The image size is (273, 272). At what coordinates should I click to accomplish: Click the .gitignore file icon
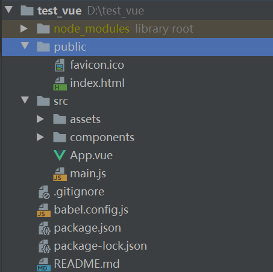[44, 192]
